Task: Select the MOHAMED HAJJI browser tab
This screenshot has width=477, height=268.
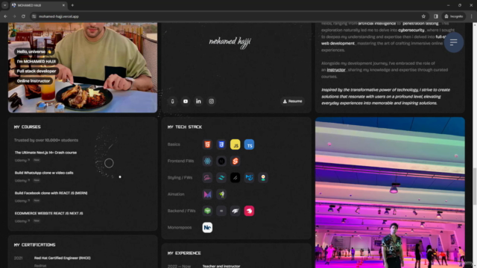Action: (38, 5)
